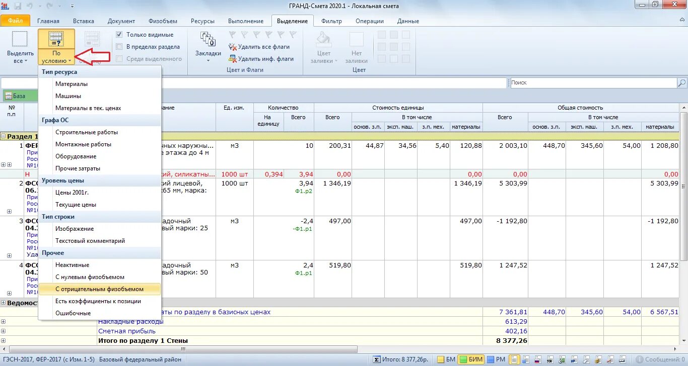Toggle the БМ mode in status bar
Viewport: 688px width, 366px height.
(x=446, y=359)
